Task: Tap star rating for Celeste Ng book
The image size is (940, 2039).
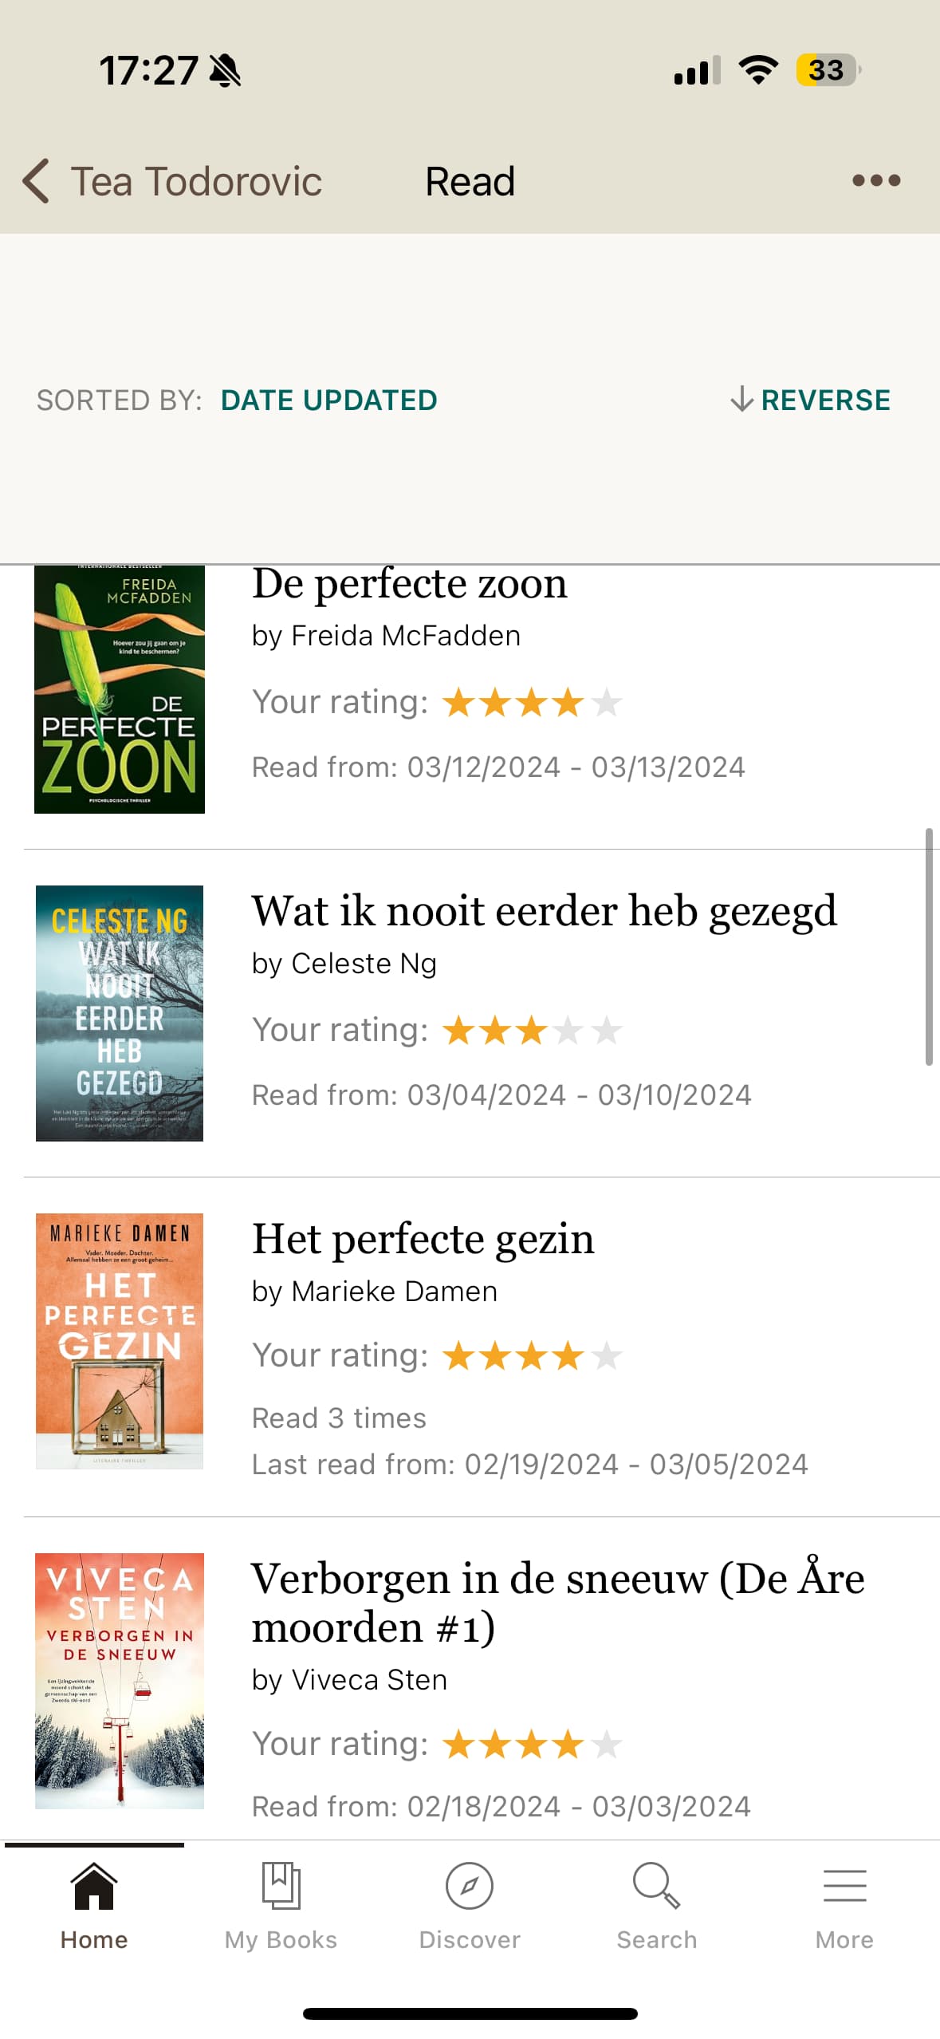Action: [532, 1031]
